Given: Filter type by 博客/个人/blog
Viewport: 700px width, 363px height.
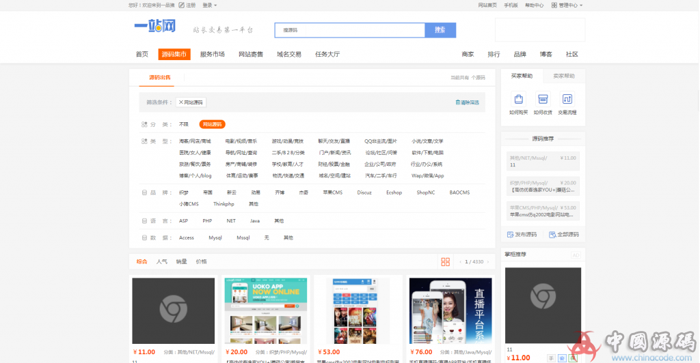Looking at the screenshot, I should pos(195,176).
